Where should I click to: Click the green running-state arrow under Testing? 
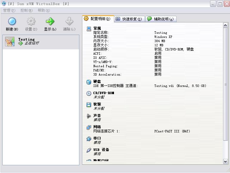[21, 43]
